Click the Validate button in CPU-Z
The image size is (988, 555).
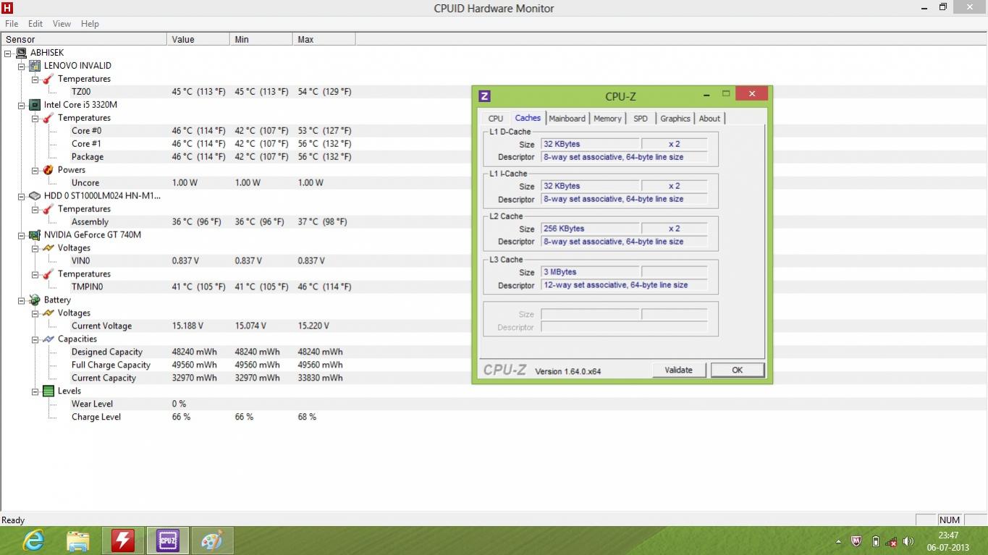point(678,370)
